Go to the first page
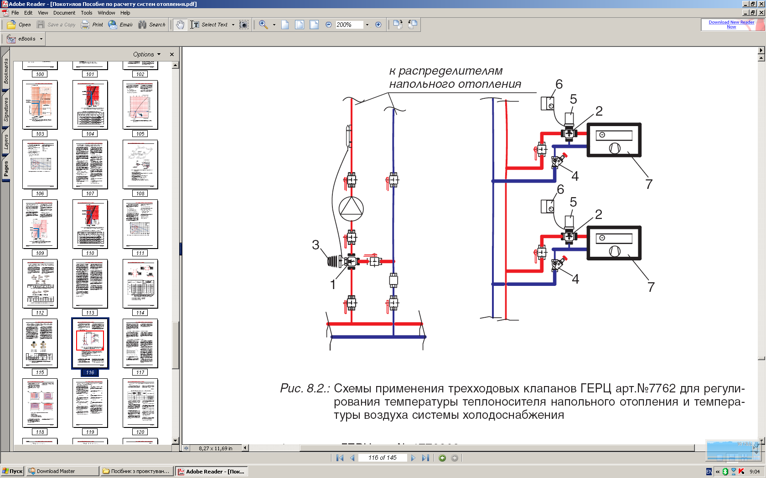The height and width of the screenshot is (478, 766). (340, 458)
